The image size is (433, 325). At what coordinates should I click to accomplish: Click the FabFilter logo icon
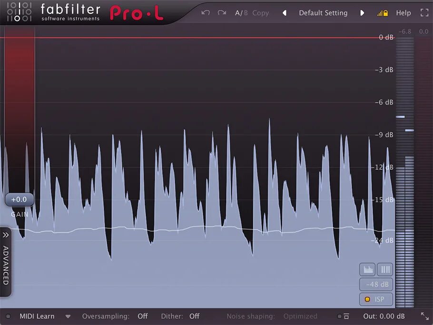(x=19, y=12)
